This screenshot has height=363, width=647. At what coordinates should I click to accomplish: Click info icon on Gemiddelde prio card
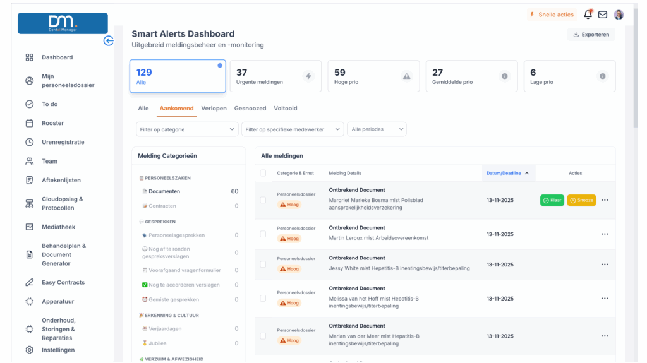point(505,76)
